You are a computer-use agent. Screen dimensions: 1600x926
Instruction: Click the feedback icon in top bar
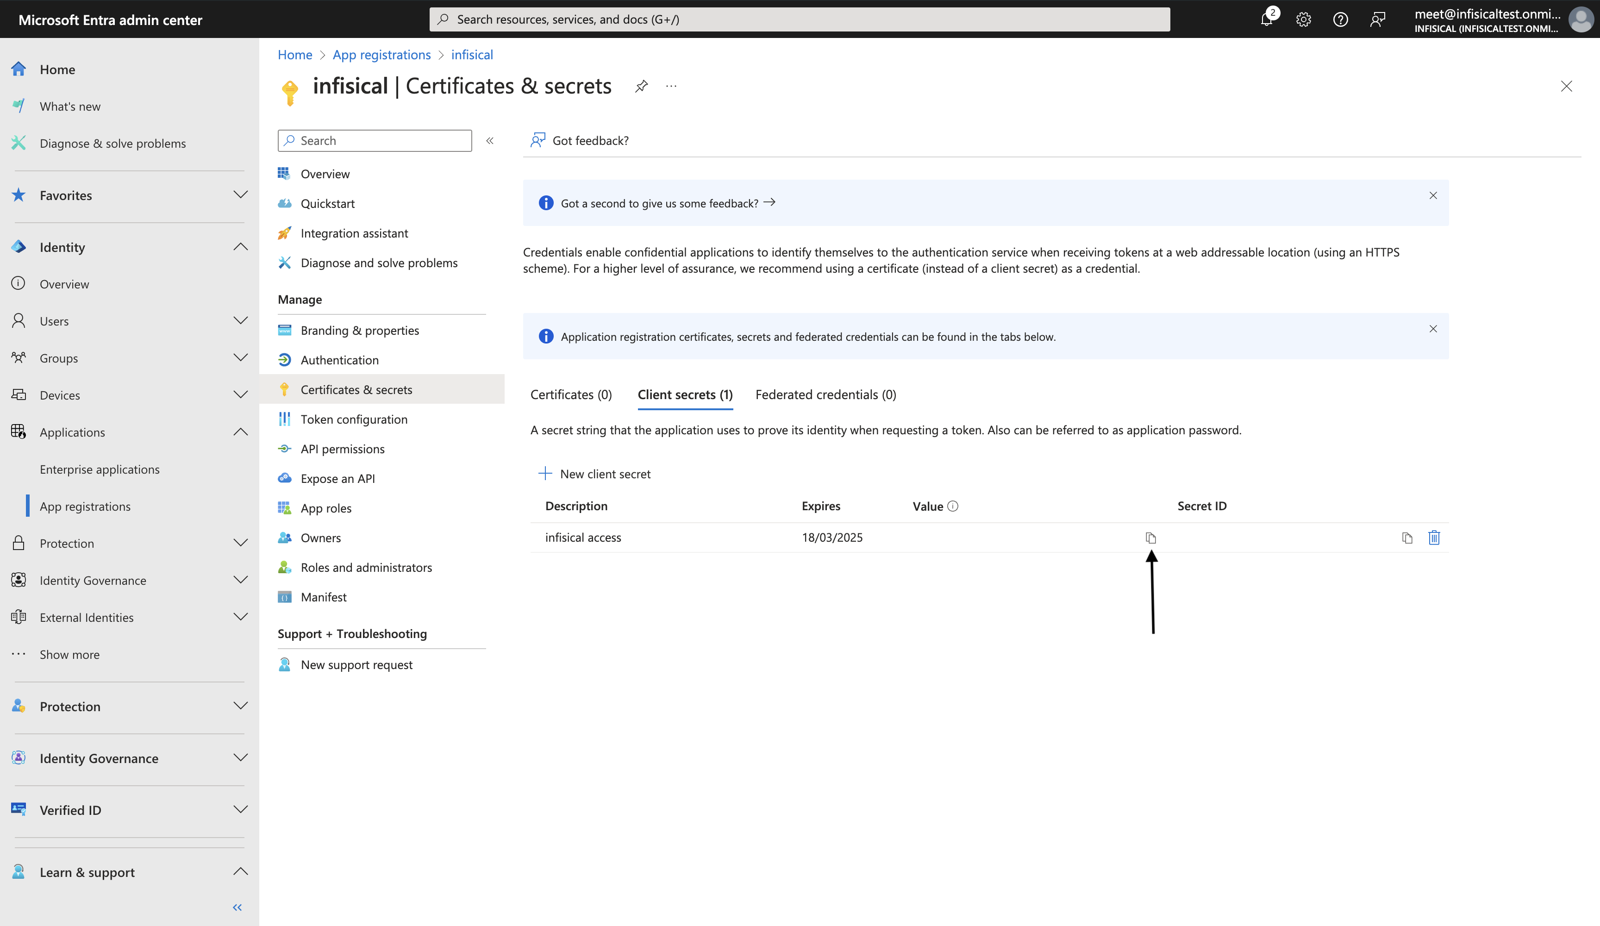click(1377, 20)
